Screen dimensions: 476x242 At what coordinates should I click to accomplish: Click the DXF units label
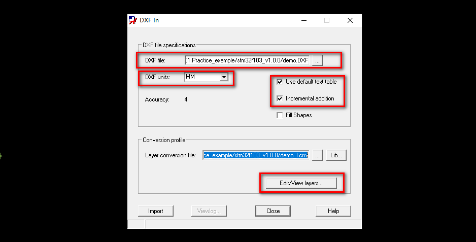coord(157,77)
